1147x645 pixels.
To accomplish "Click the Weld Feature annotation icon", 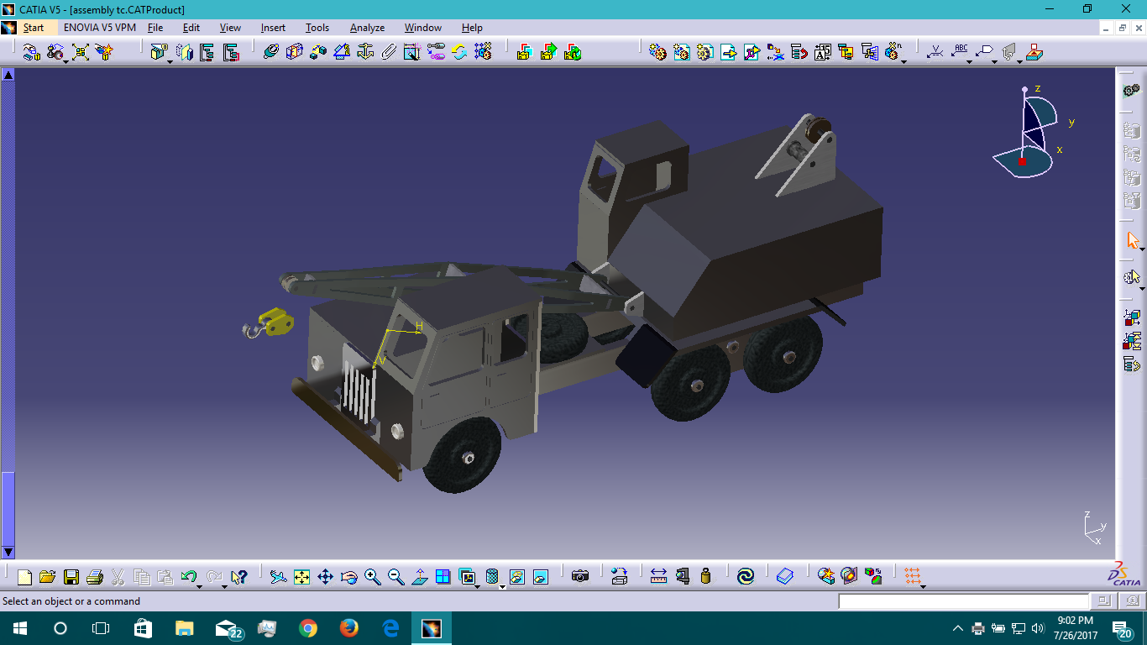I will (935, 52).
